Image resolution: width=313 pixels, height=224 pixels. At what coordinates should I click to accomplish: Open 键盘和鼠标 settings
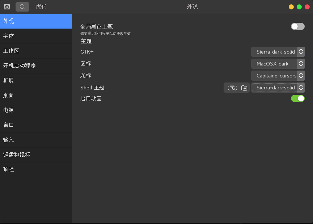(x=36, y=155)
